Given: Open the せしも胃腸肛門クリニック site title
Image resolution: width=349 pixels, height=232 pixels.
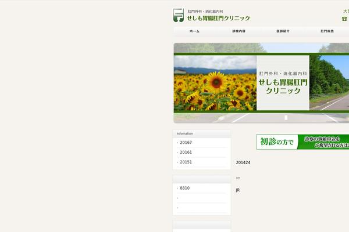Looking at the screenshot, I should (219, 18).
